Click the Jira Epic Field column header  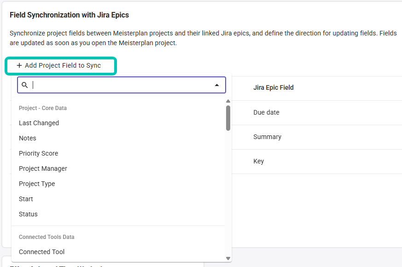click(x=274, y=87)
